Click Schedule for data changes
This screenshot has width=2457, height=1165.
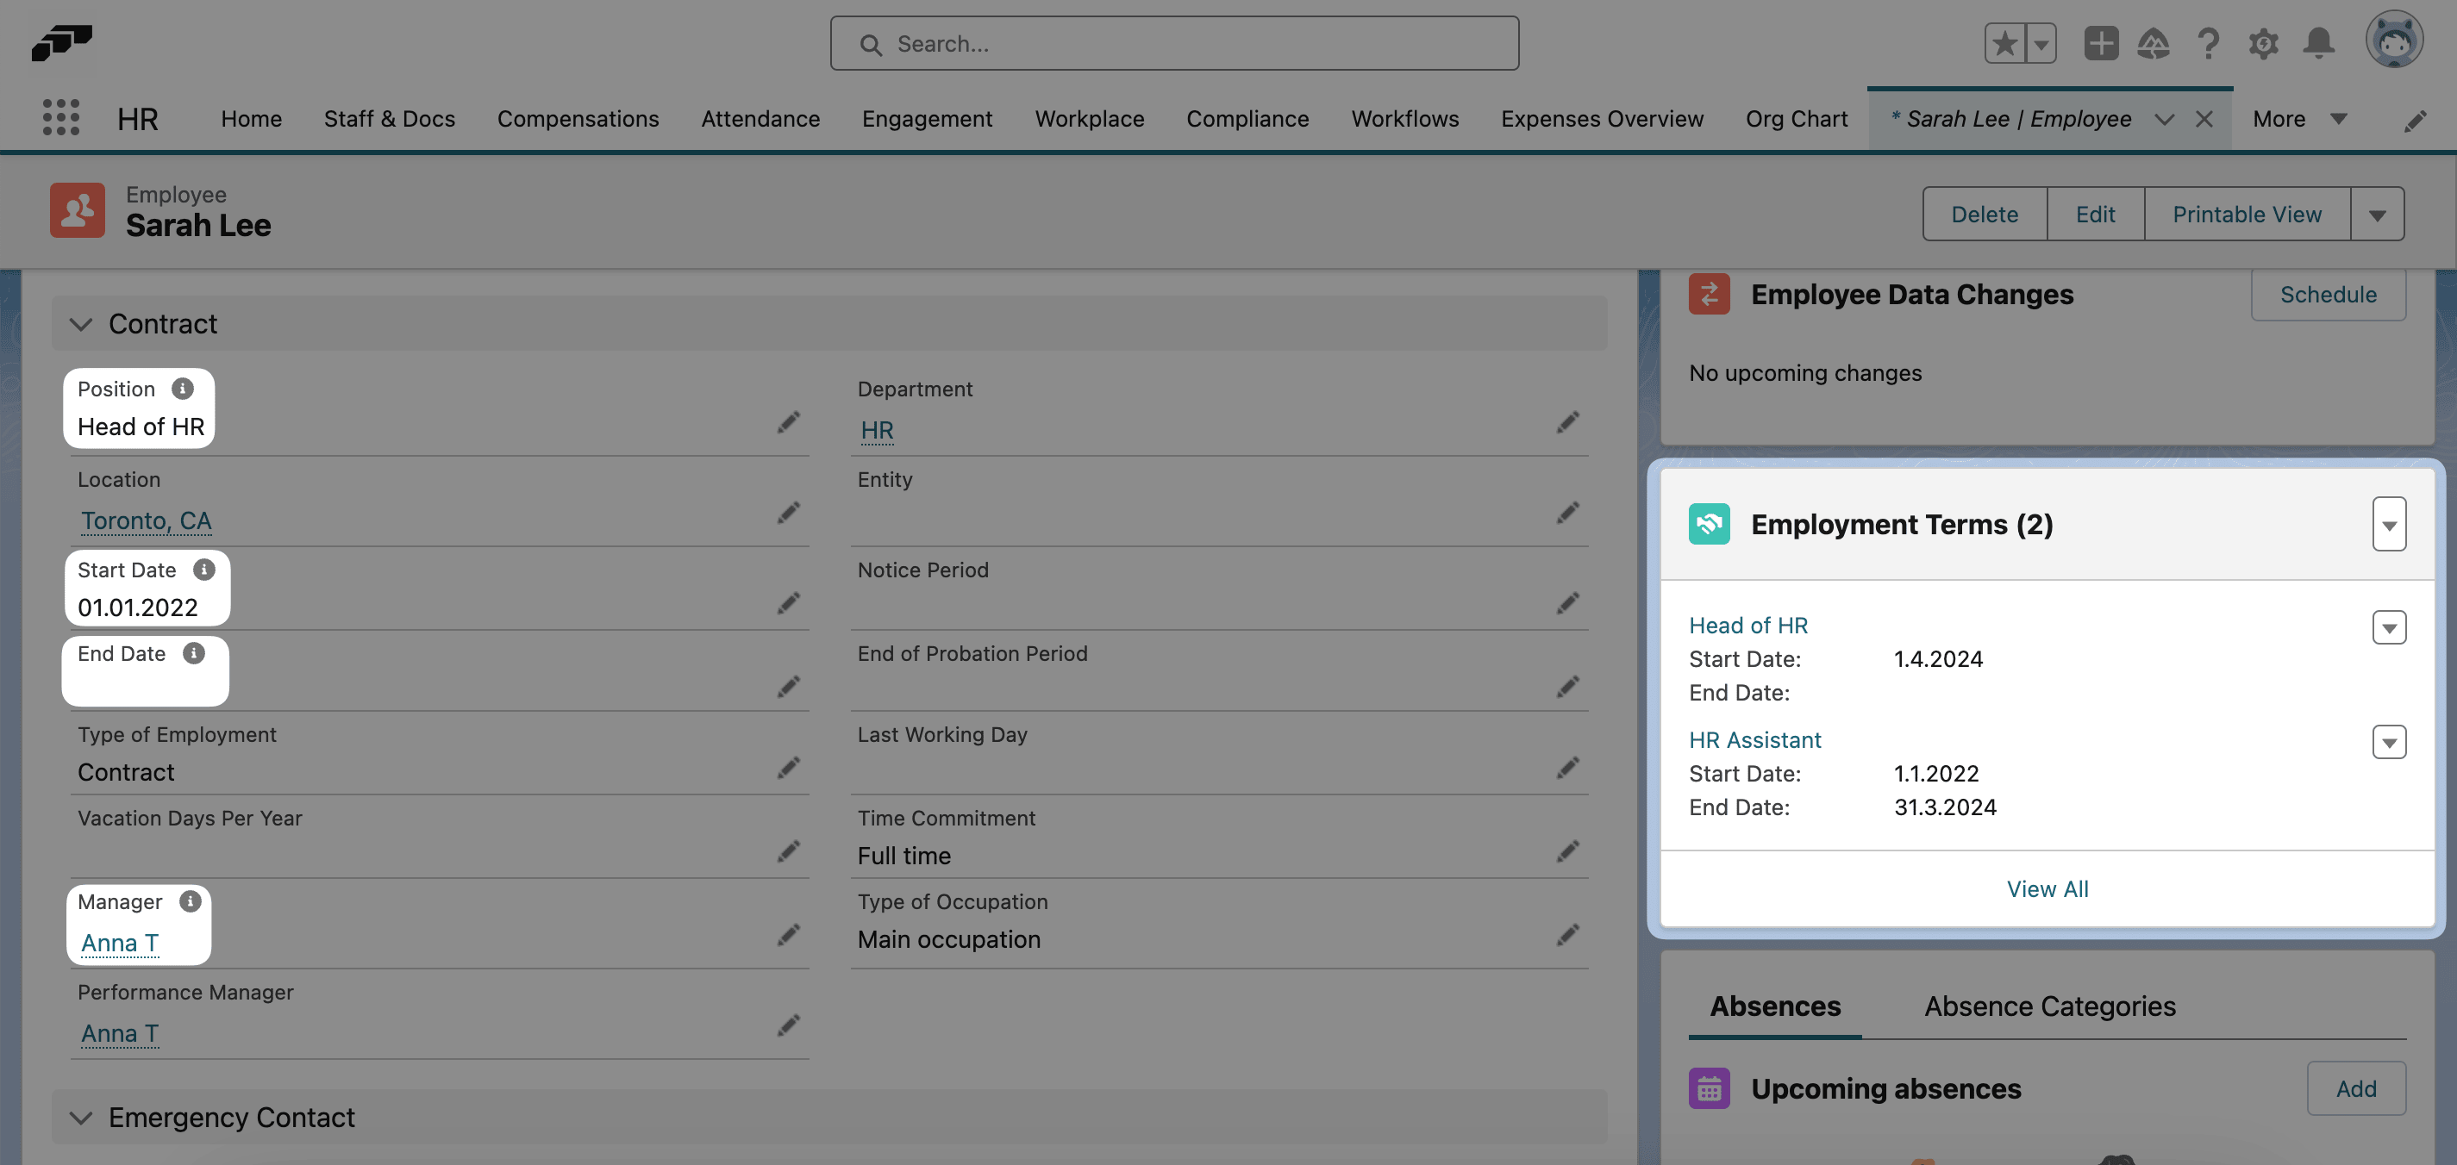(2329, 295)
